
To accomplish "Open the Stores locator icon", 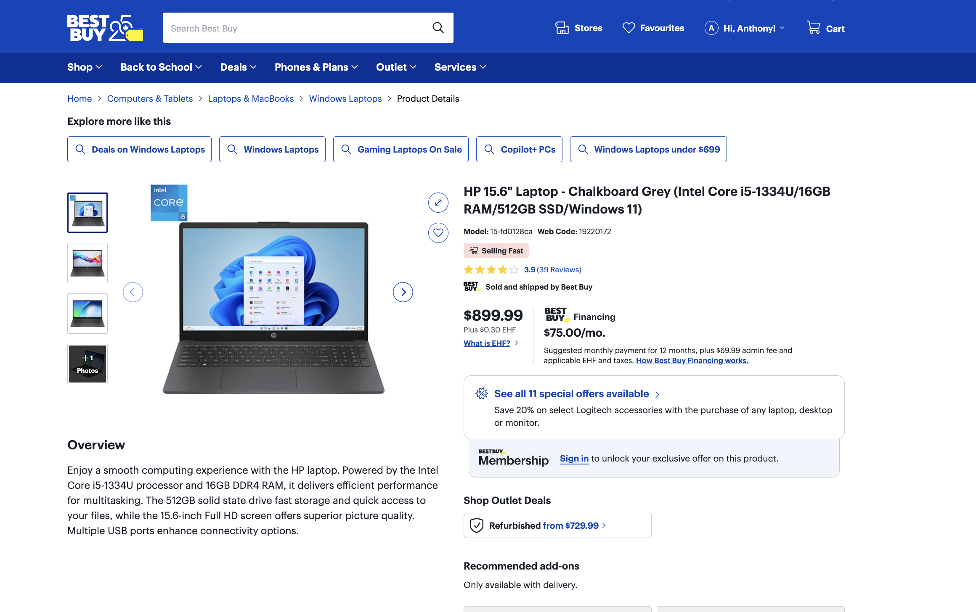I will click(x=562, y=28).
